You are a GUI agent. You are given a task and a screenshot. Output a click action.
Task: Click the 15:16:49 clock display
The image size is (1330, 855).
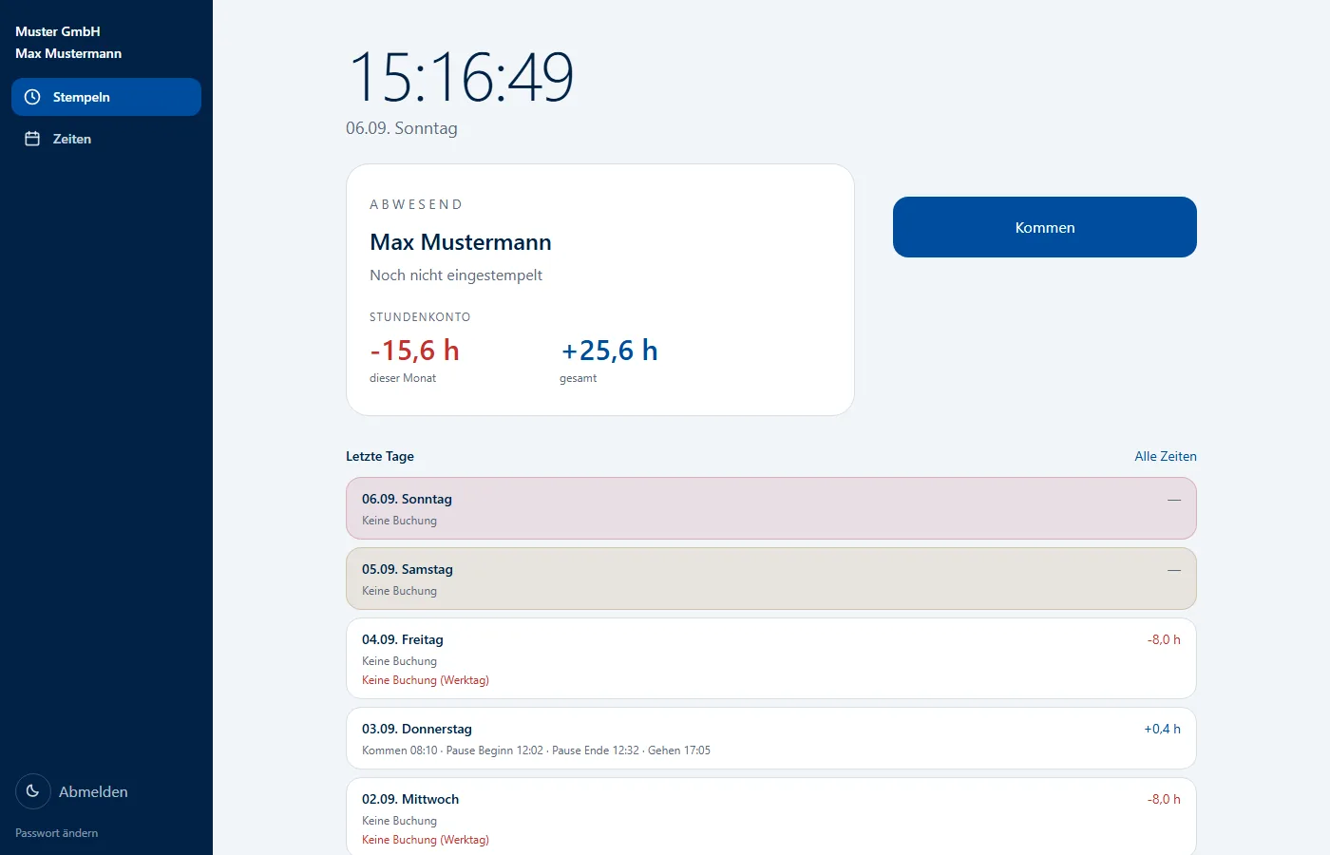[461, 77]
